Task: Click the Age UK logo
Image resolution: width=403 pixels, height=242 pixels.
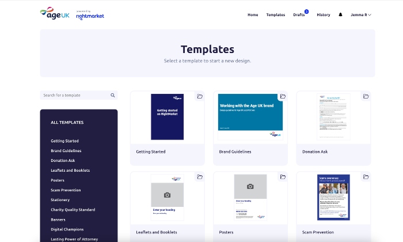Action: click(55, 14)
